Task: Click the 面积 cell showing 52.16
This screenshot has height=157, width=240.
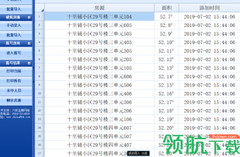Action: point(167,94)
